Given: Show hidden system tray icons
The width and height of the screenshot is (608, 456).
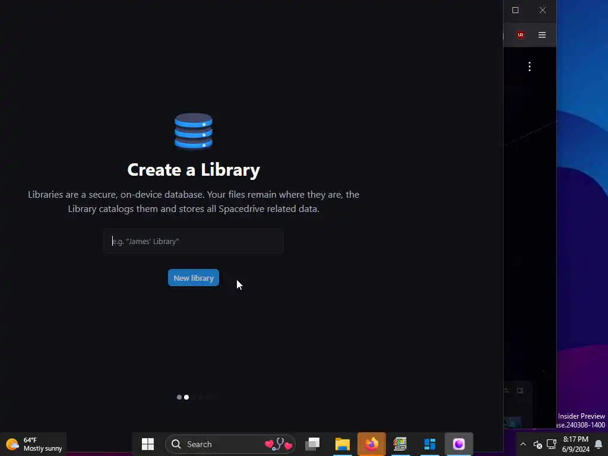Looking at the screenshot, I should [x=523, y=444].
